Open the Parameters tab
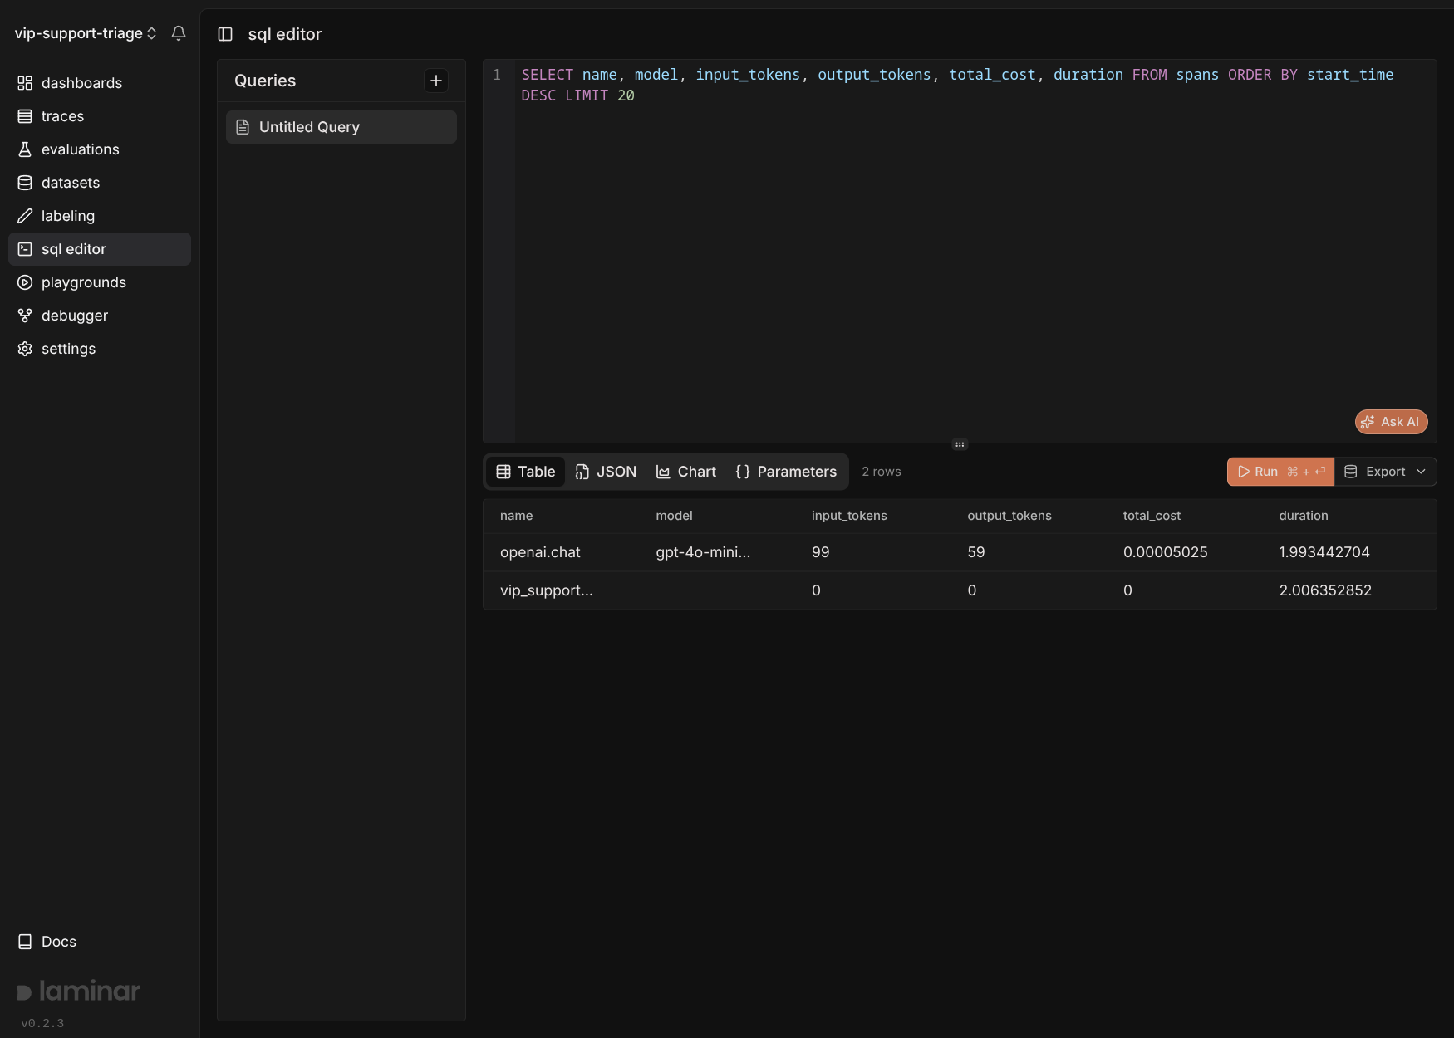This screenshot has height=1038, width=1454. (786, 472)
